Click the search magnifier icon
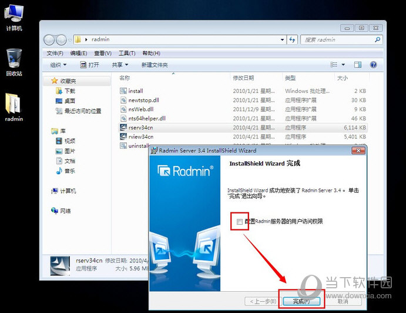Screen dimensions: 406x313 (x=377, y=39)
